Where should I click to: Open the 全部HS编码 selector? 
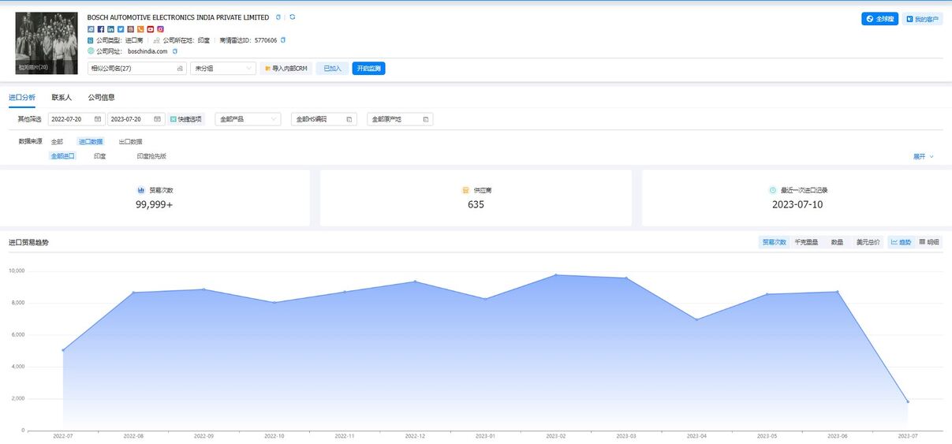(323, 119)
